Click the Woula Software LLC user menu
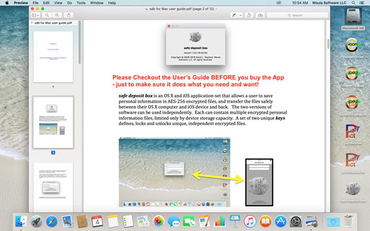The width and height of the screenshot is (370, 231). click(329, 3)
